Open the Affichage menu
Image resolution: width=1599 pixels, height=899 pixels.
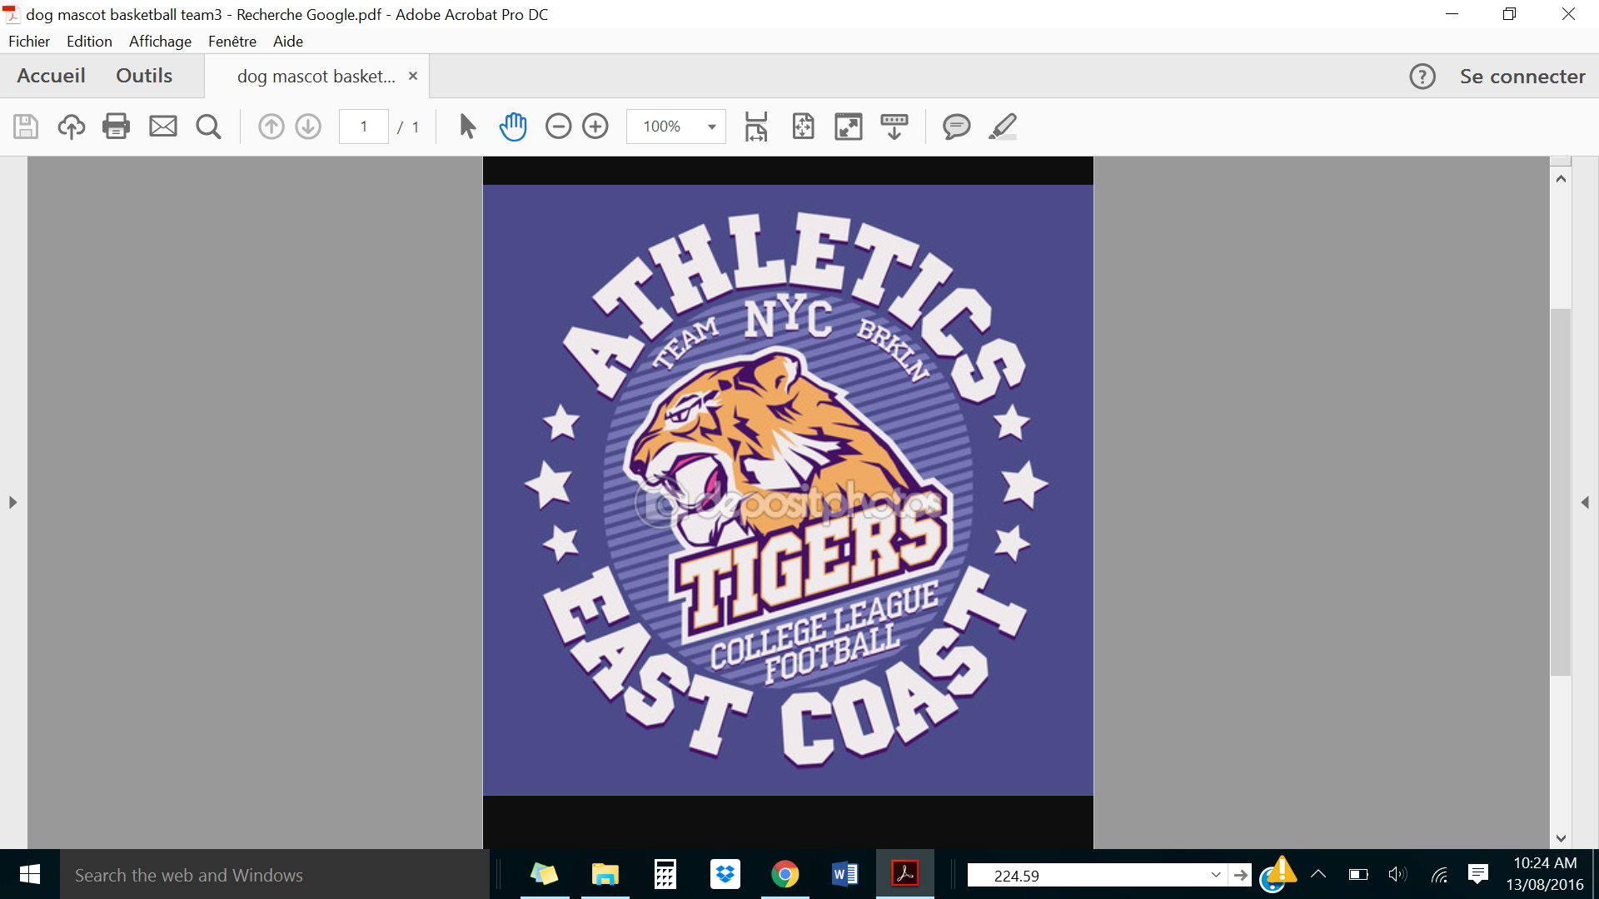pos(160,41)
